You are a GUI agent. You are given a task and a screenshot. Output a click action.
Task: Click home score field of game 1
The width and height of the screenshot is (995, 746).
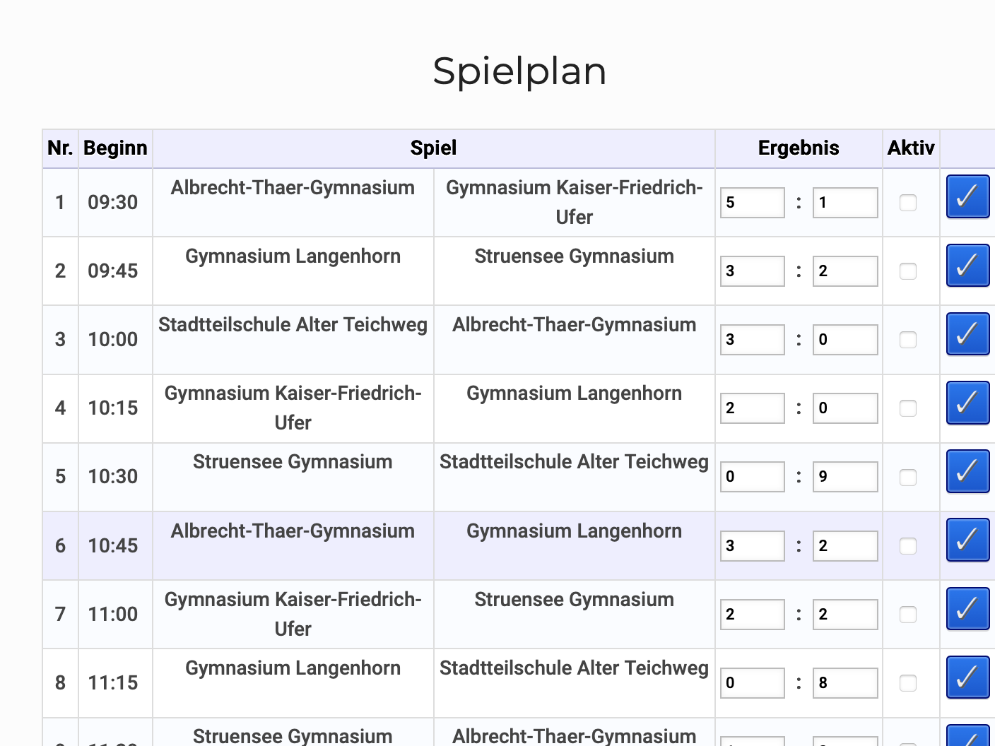[752, 203]
